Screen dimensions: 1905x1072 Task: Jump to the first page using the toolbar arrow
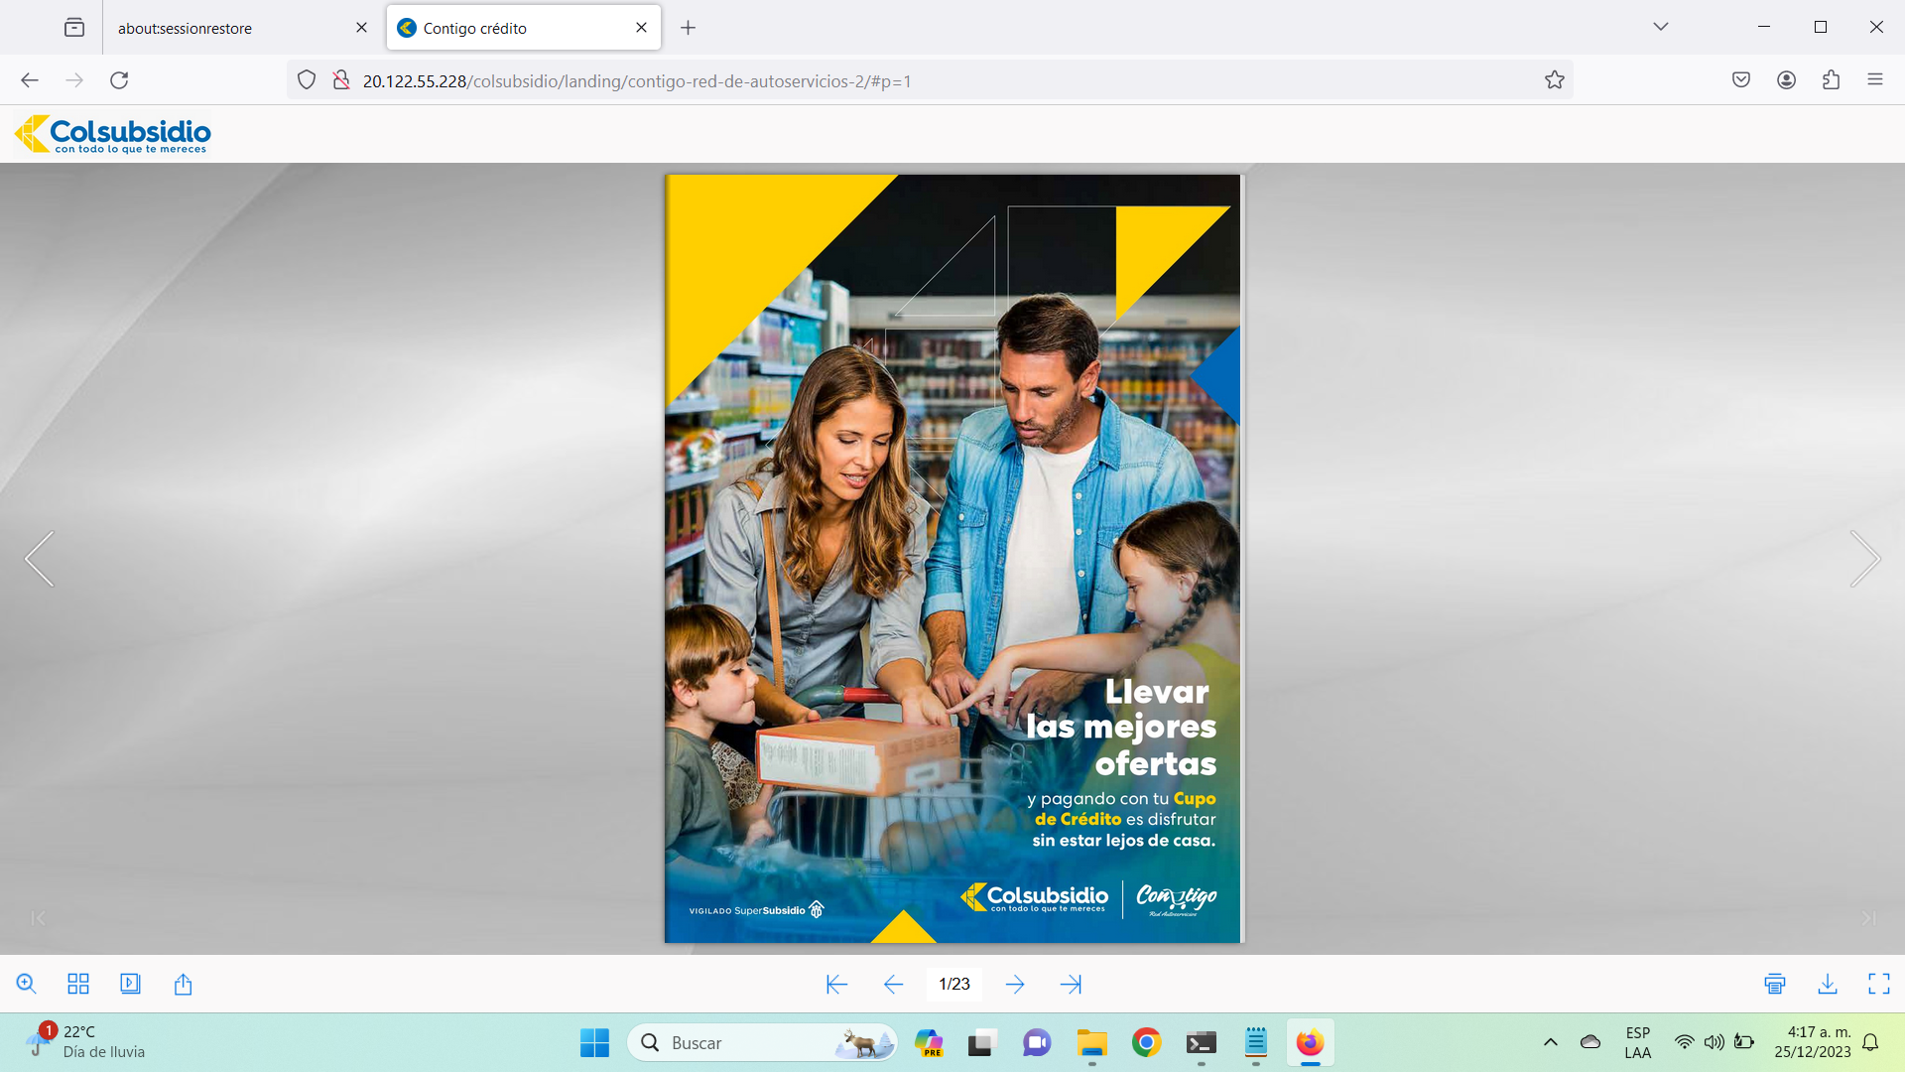836,984
